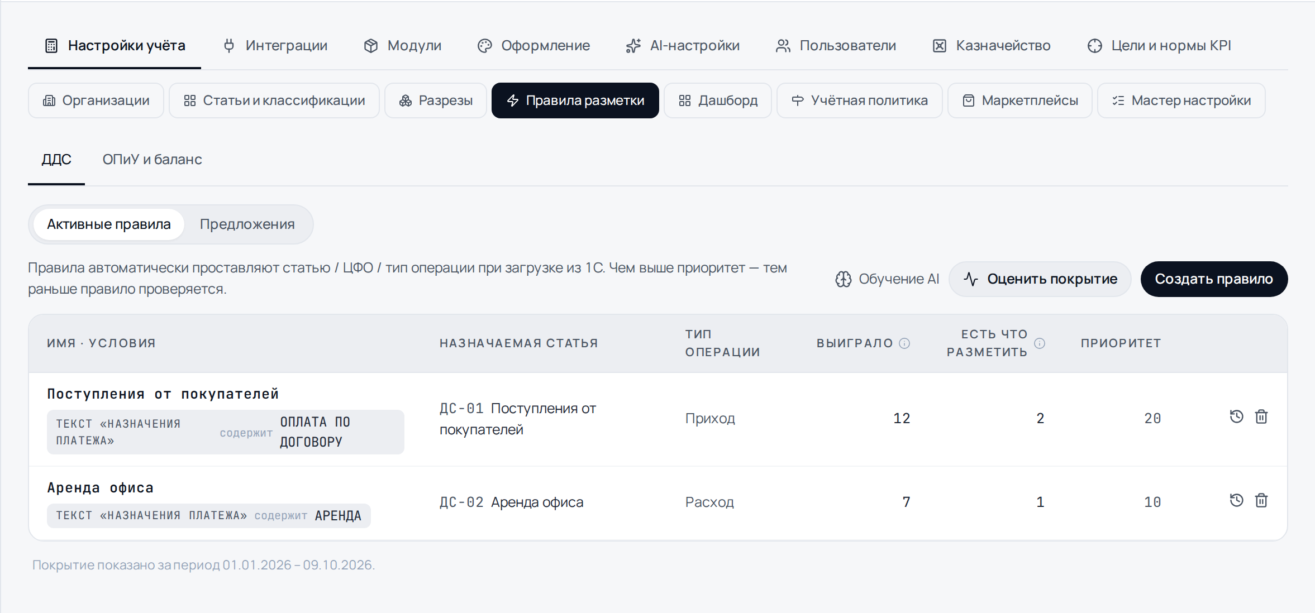
Task: Go to Учётная политика section
Action: (x=860, y=100)
